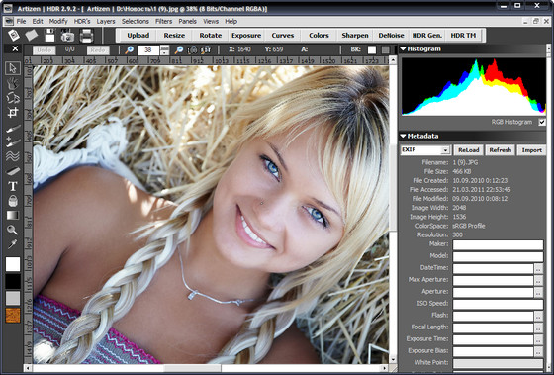Click the Refresh metadata button
Screen dimensions: 554x375
coord(501,150)
